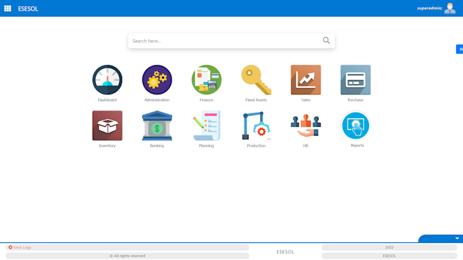
Task: Click the Reports label text
Action: coord(357,145)
